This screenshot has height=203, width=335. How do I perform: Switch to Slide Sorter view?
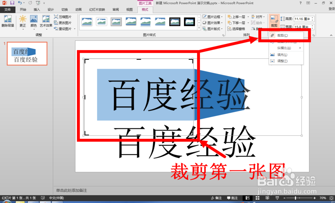[257, 198]
